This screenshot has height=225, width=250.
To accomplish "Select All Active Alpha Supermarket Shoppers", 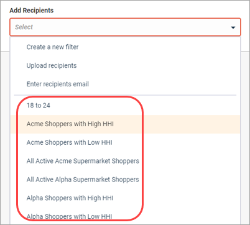I will [125, 180].
